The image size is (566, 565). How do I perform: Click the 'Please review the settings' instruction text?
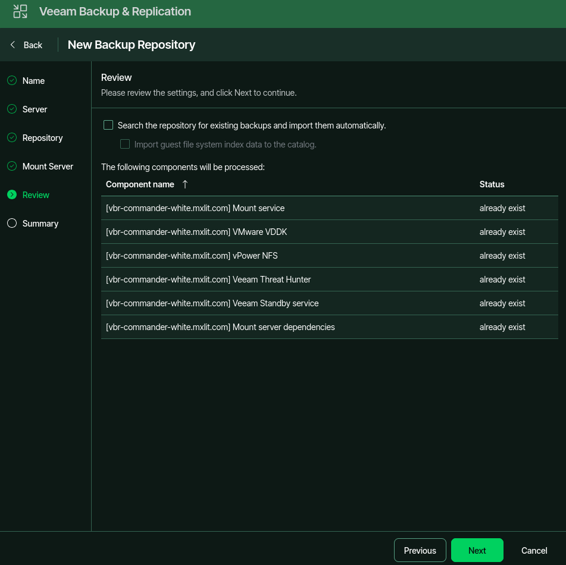[x=199, y=93]
